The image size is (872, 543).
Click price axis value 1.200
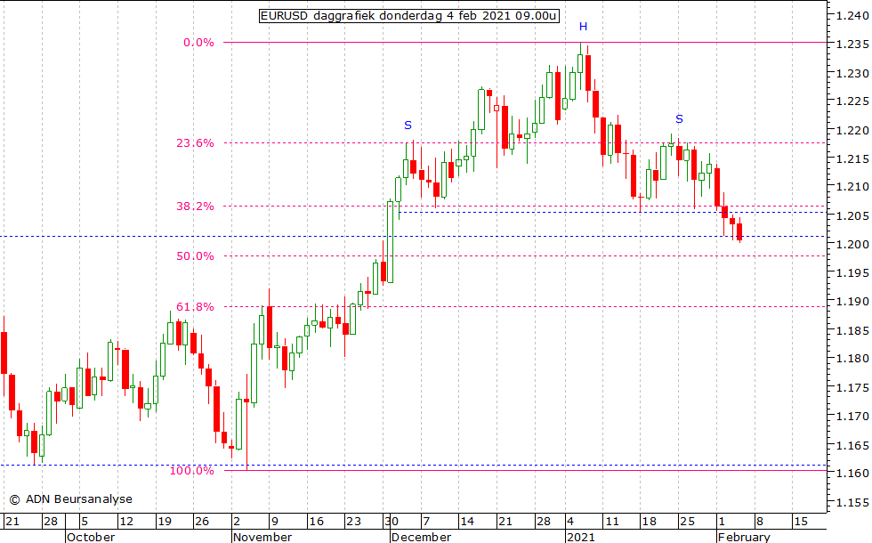point(853,244)
